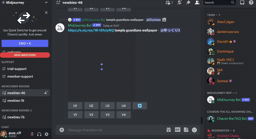256x139 pixels.
Task: Open the s.mj.run link
Action: click(91, 30)
